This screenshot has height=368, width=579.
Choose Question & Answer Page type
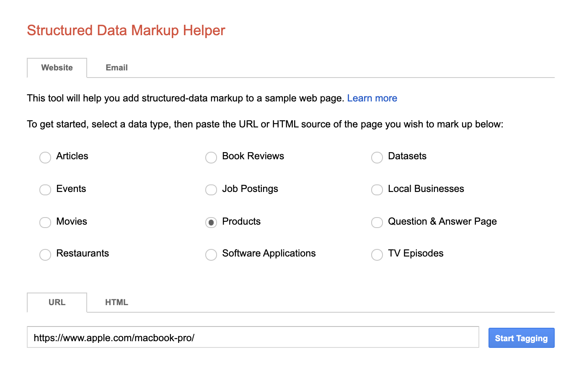click(x=377, y=223)
